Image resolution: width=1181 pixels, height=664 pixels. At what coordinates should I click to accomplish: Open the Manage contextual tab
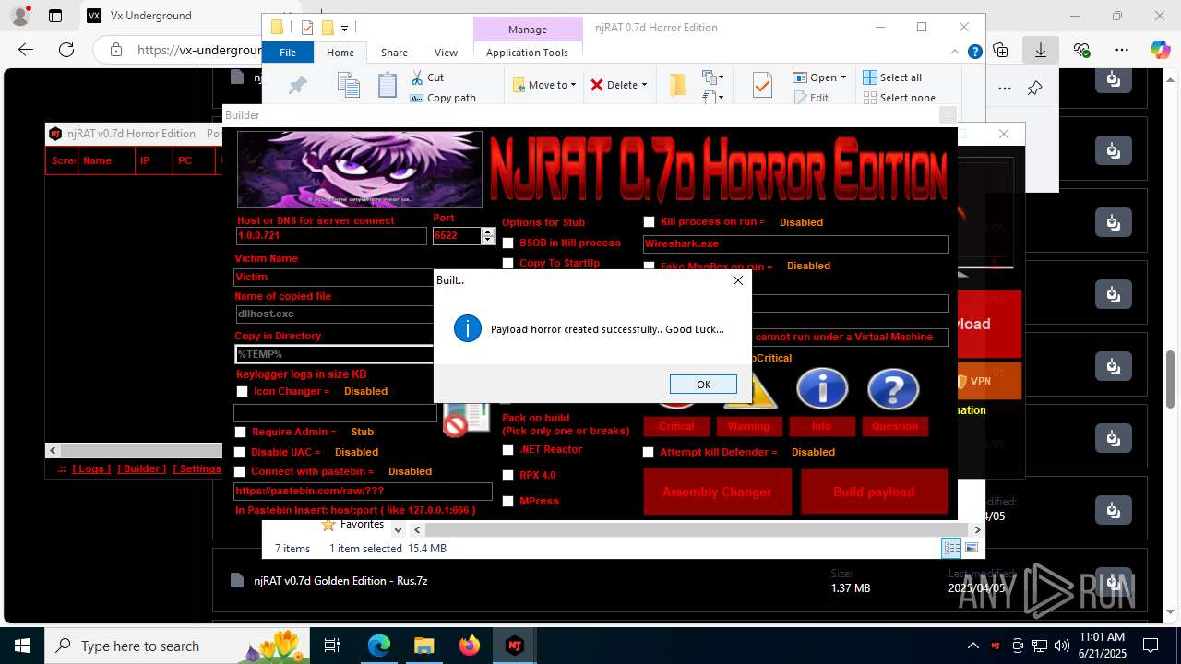point(527,30)
